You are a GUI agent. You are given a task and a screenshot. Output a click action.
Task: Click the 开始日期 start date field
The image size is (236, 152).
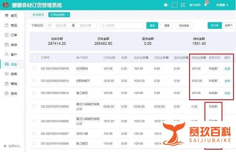tap(61, 26)
